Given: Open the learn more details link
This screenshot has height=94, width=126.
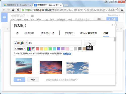Looking at the screenshot, I should [x=67, y=54].
